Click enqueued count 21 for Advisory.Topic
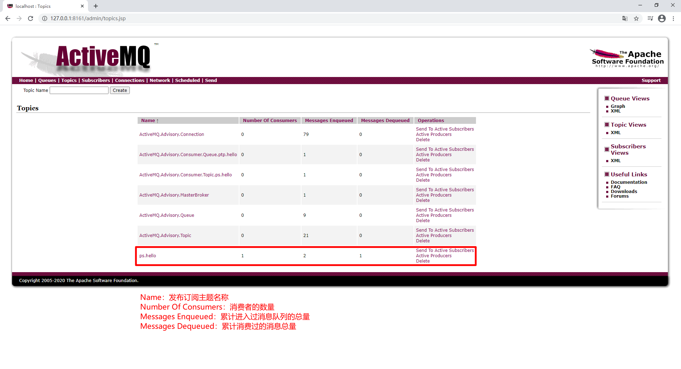The width and height of the screenshot is (681, 369). [x=306, y=236]
